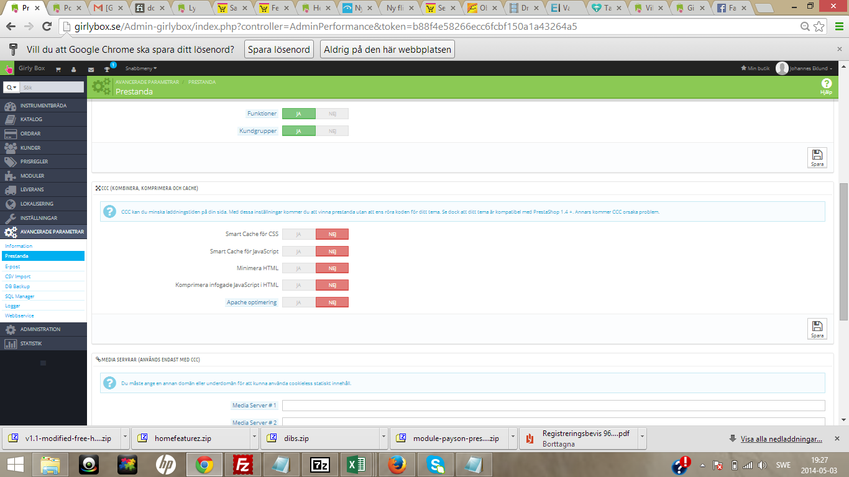
Task: Click NEJ for Apache optimering
Action: pos(332,302)
